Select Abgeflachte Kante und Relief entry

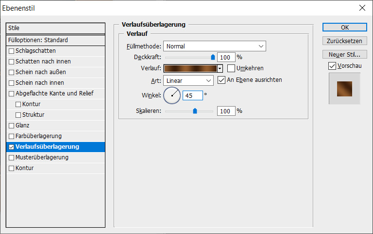point(54,94)
